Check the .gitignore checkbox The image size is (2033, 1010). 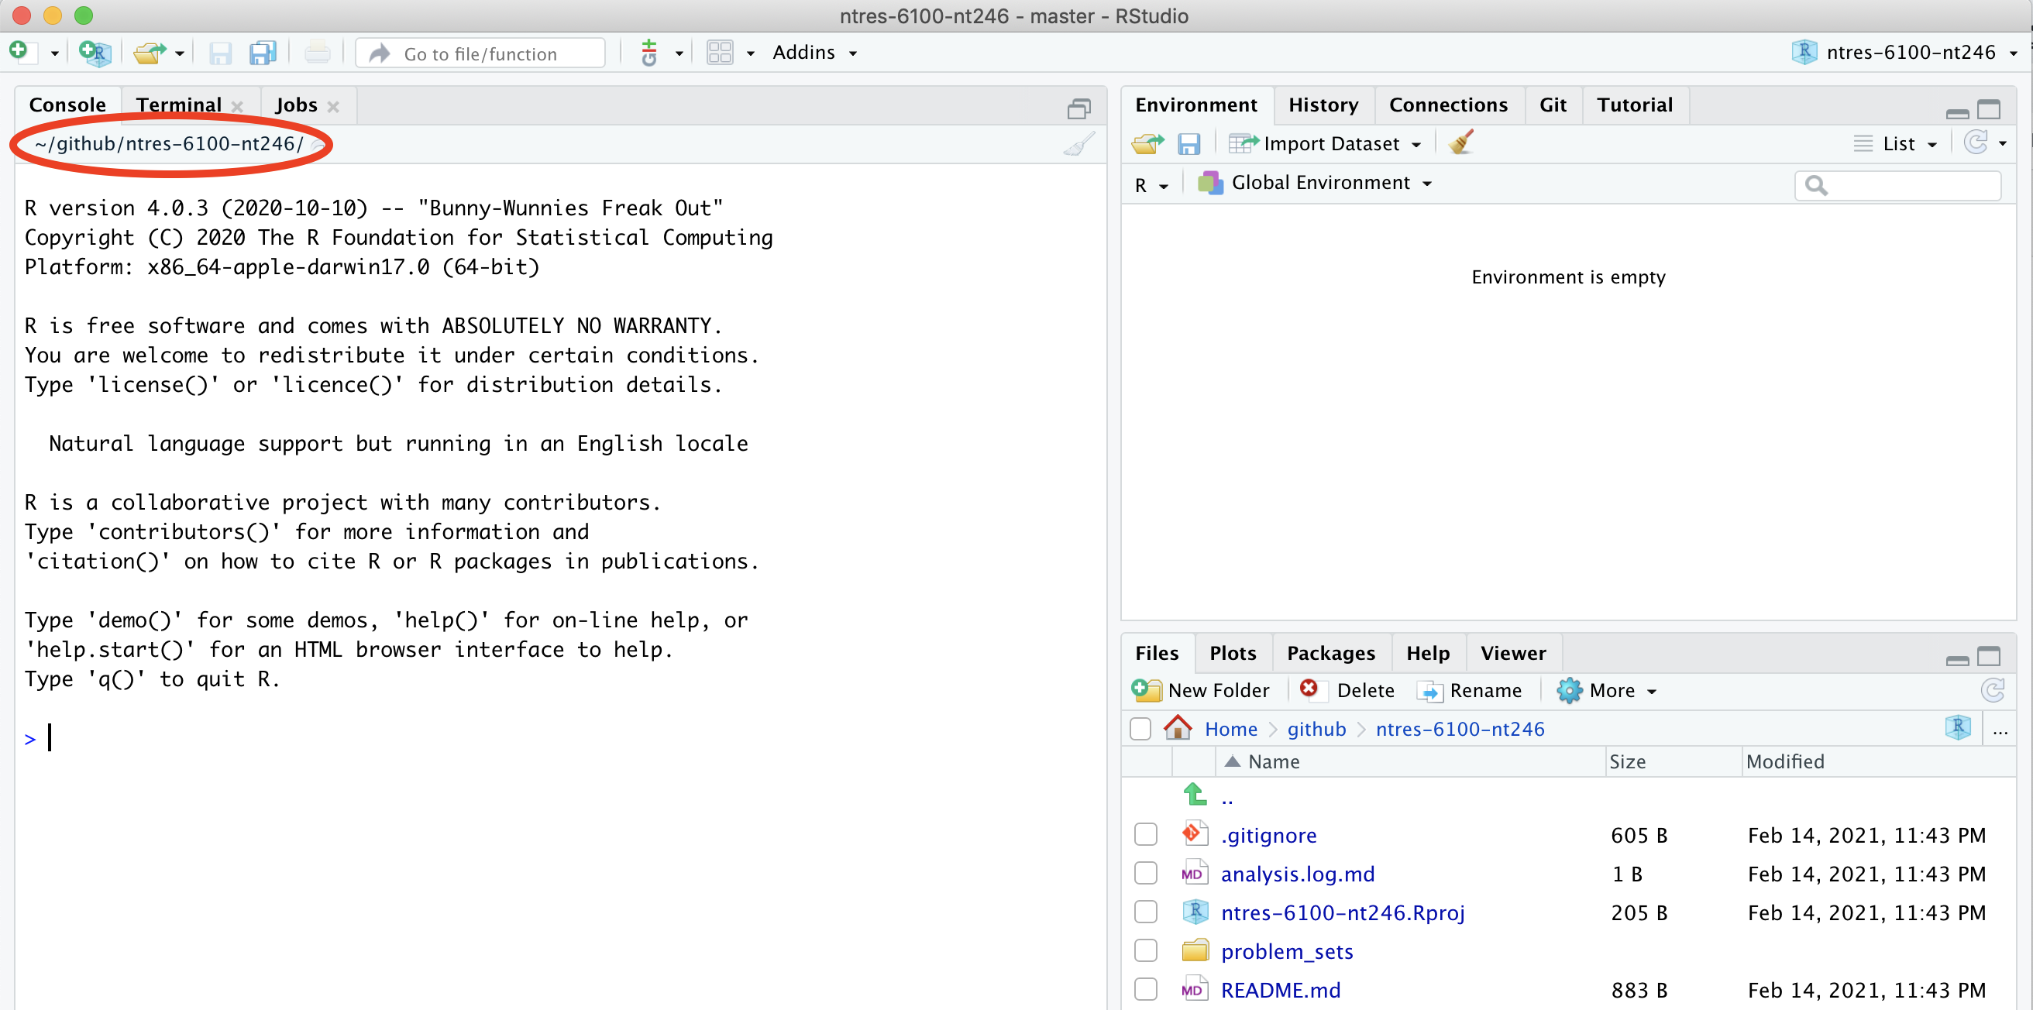1146,835
